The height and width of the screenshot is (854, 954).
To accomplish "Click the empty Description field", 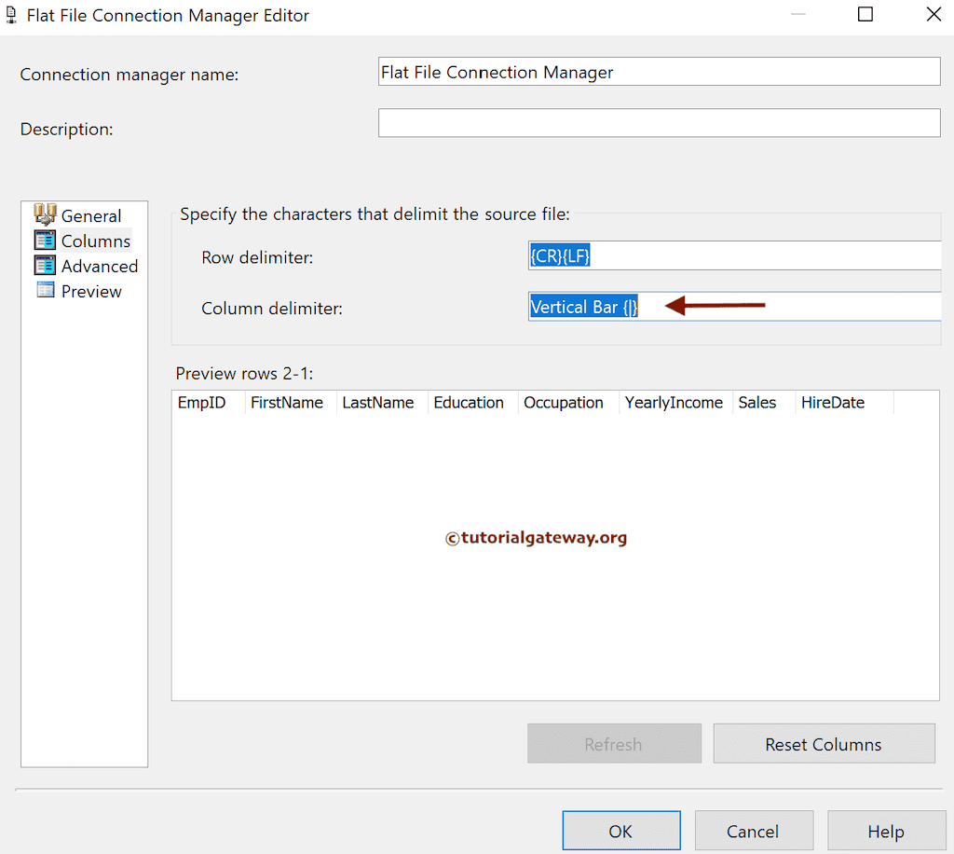I will coord(659,122).
